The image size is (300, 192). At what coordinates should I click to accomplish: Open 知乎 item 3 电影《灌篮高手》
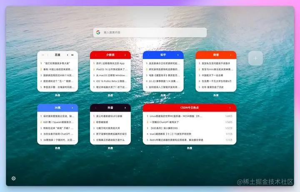(163, 75)
